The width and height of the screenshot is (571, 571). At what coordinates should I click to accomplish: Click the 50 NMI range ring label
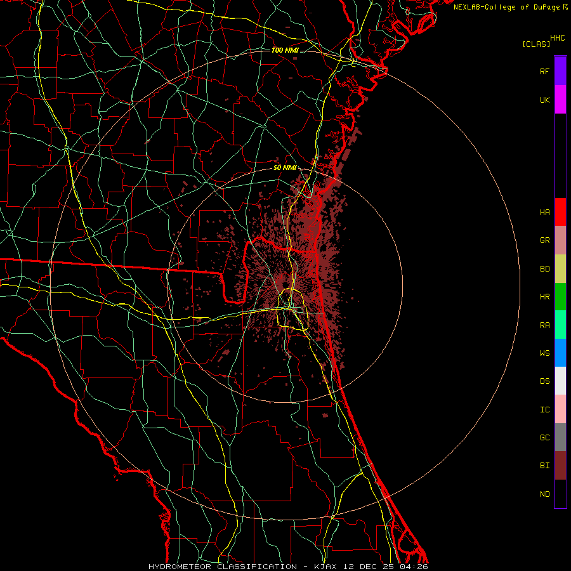pyautogui.click(x=285, y=167)
